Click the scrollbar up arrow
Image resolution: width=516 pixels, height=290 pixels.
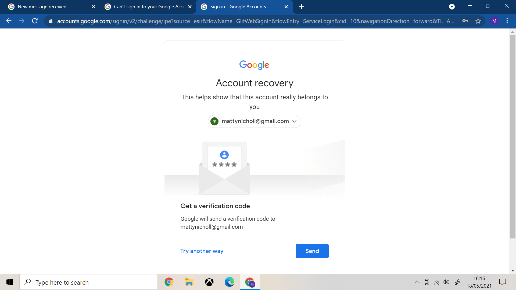tap(513, 32)
